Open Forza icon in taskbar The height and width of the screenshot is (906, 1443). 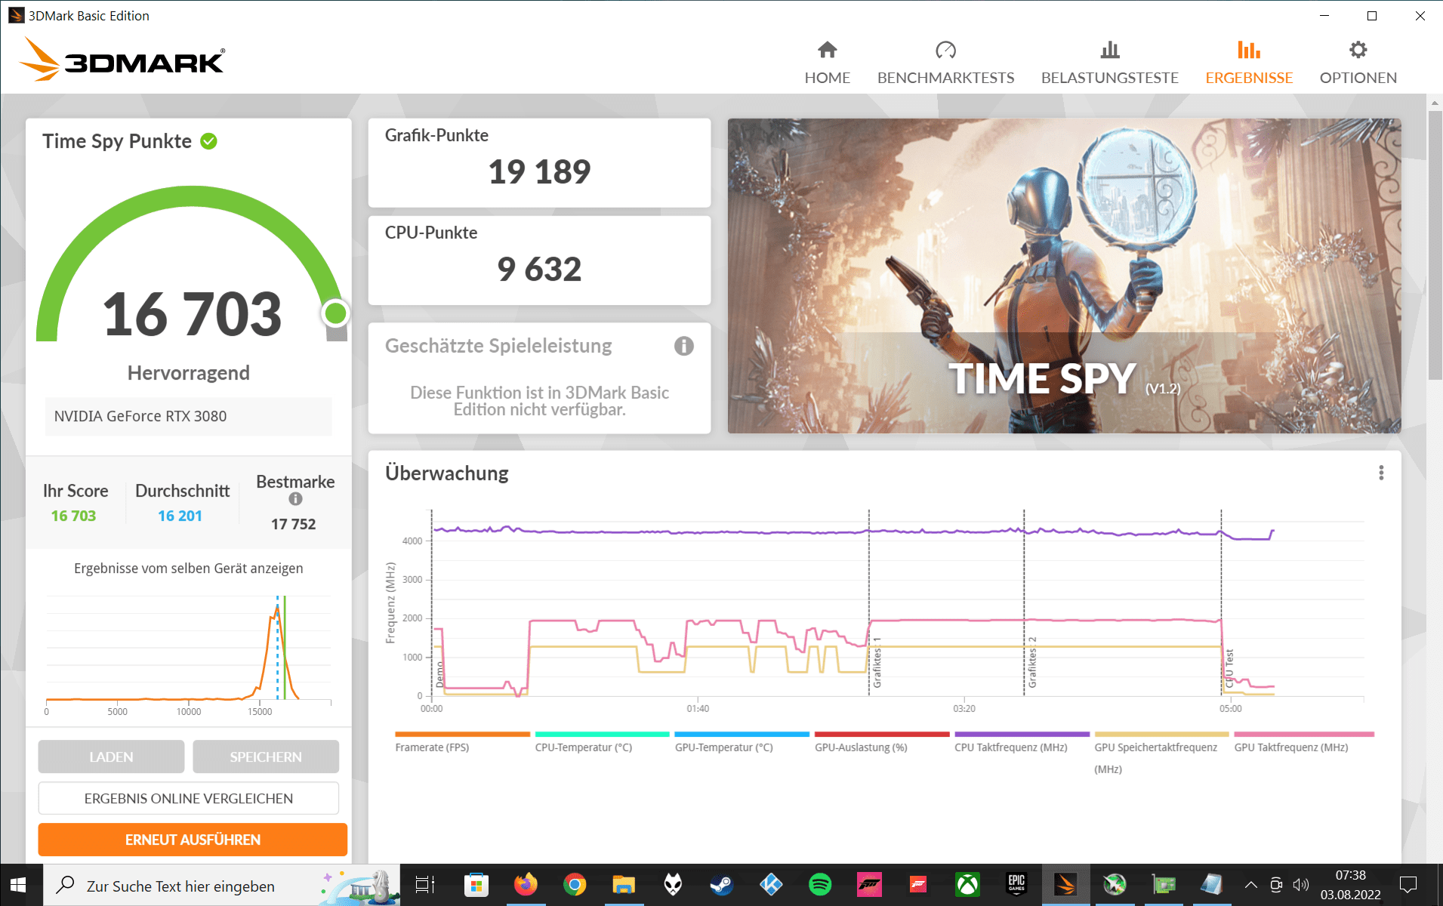(x=869, y=885)
